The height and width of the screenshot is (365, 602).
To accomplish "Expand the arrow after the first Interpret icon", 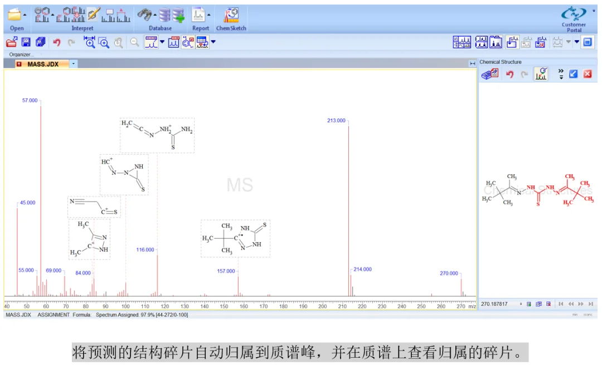I will pyautogui.click(x=52, y=15).
